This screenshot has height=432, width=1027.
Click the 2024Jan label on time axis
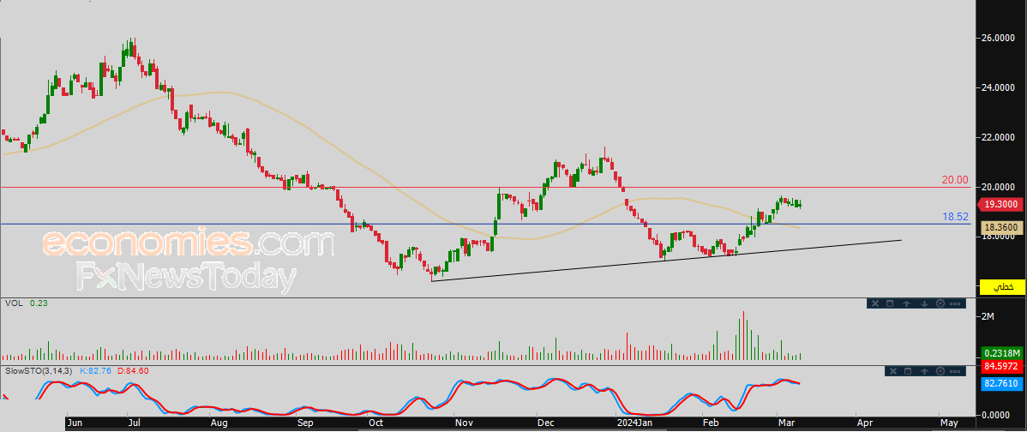coord(635,423)
